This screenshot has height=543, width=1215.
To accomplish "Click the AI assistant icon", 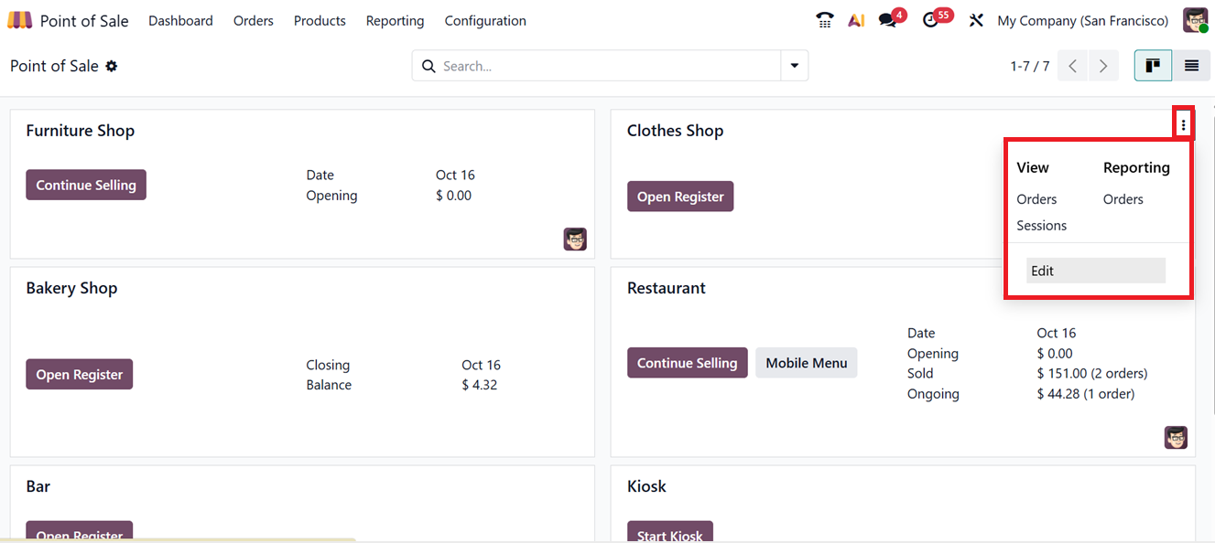I will 856,20.
